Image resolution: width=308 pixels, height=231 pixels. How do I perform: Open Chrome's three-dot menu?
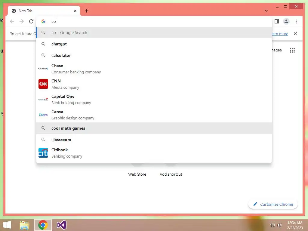pos(296,21)
